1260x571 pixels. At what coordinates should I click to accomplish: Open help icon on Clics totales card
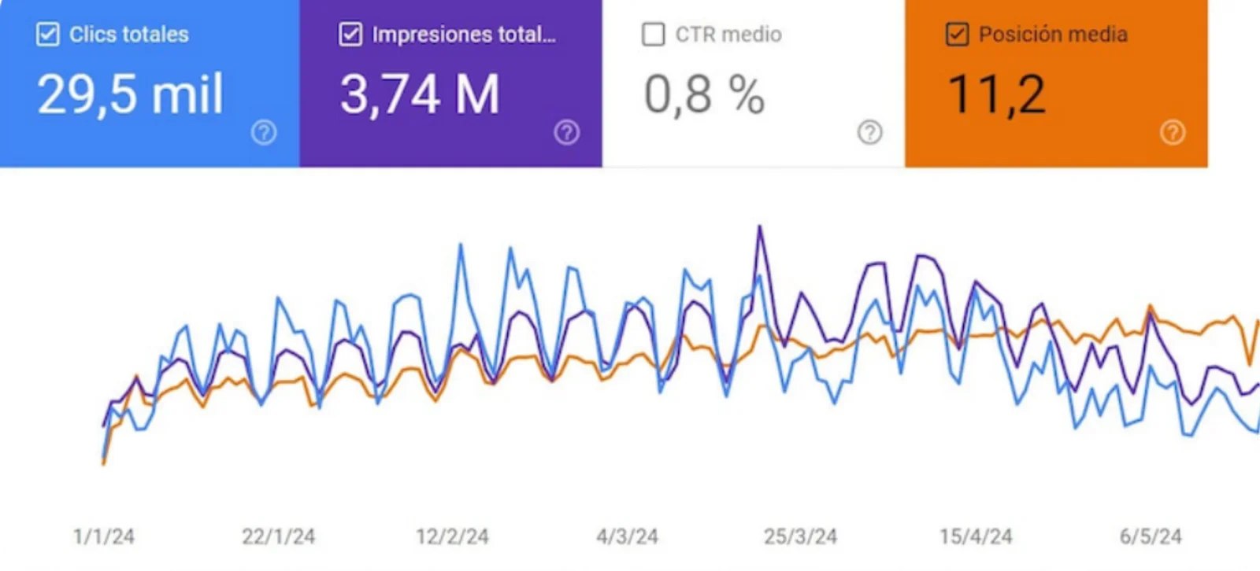pyautogui.click(x=264, y=132)
